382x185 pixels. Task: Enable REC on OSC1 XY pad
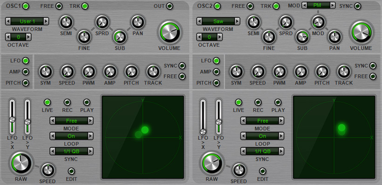[x=67, y=102]
